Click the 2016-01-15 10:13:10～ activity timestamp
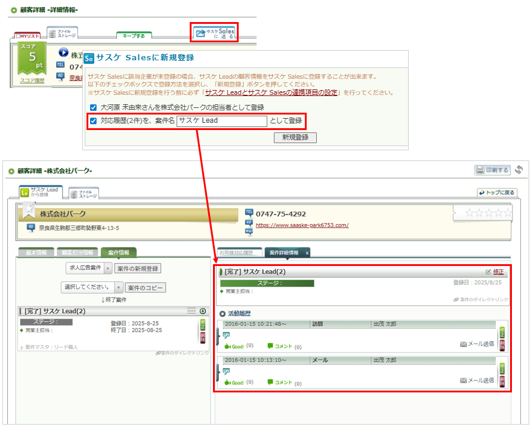This screenshot has width=531, height=427. 256,360
